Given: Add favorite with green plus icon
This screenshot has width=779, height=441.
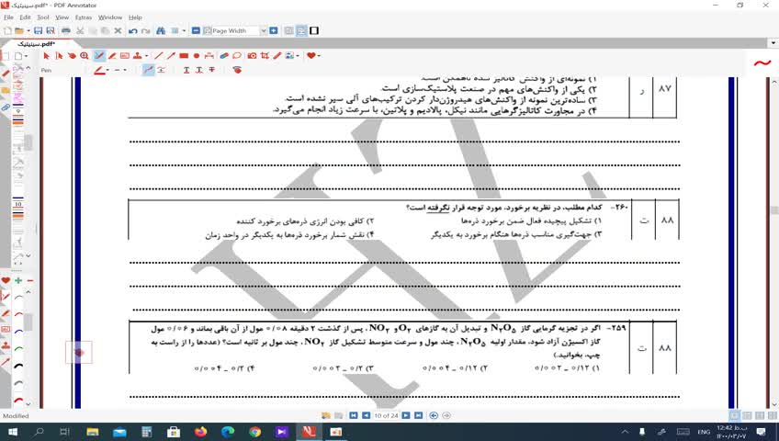Looking at the screenshot, I should 18,280.
